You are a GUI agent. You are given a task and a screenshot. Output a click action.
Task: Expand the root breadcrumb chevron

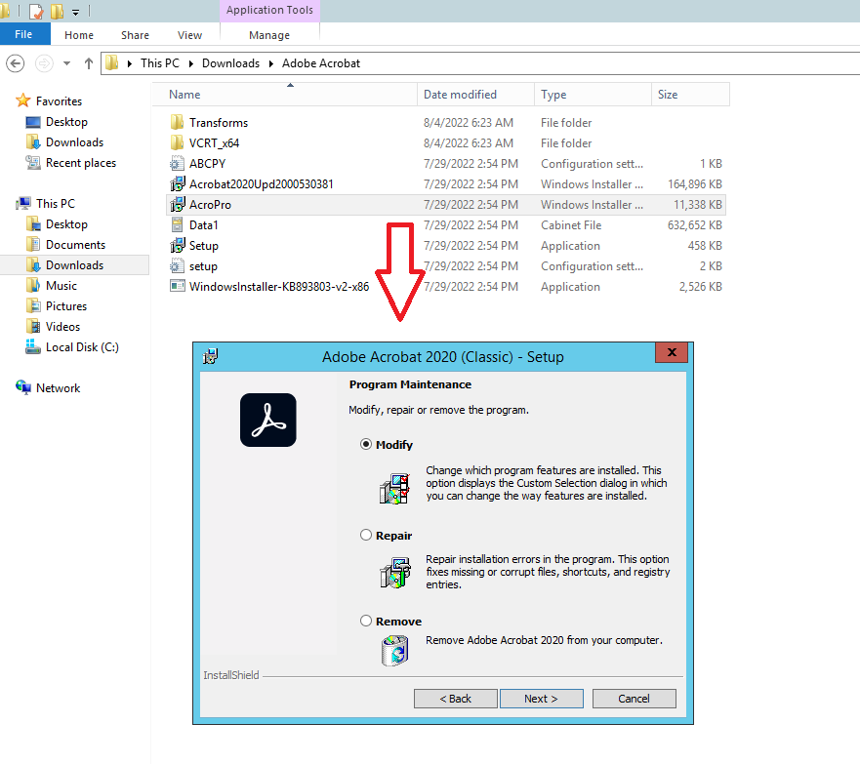pos(130,63)
